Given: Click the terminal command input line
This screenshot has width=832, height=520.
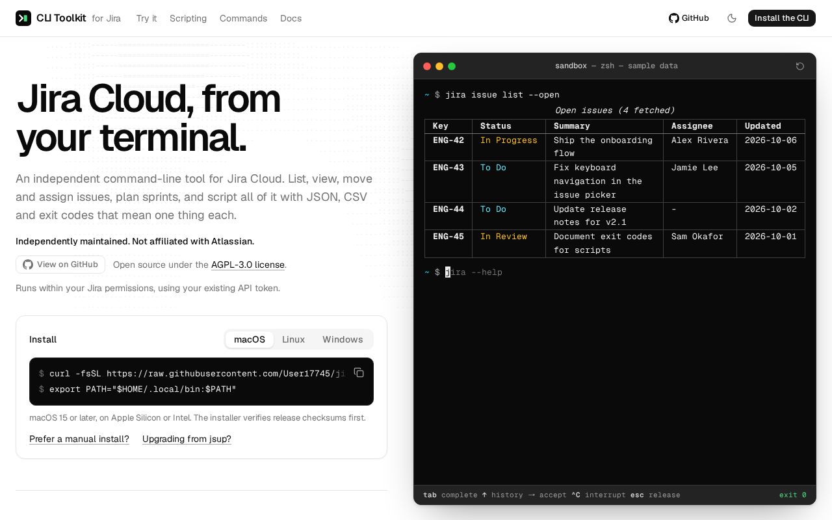Looking at the screenshot, I should (614, 272).
